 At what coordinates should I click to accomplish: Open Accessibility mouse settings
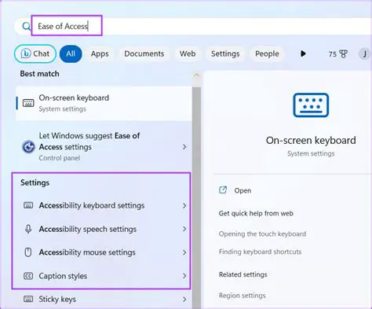click(x=104, y=252)
